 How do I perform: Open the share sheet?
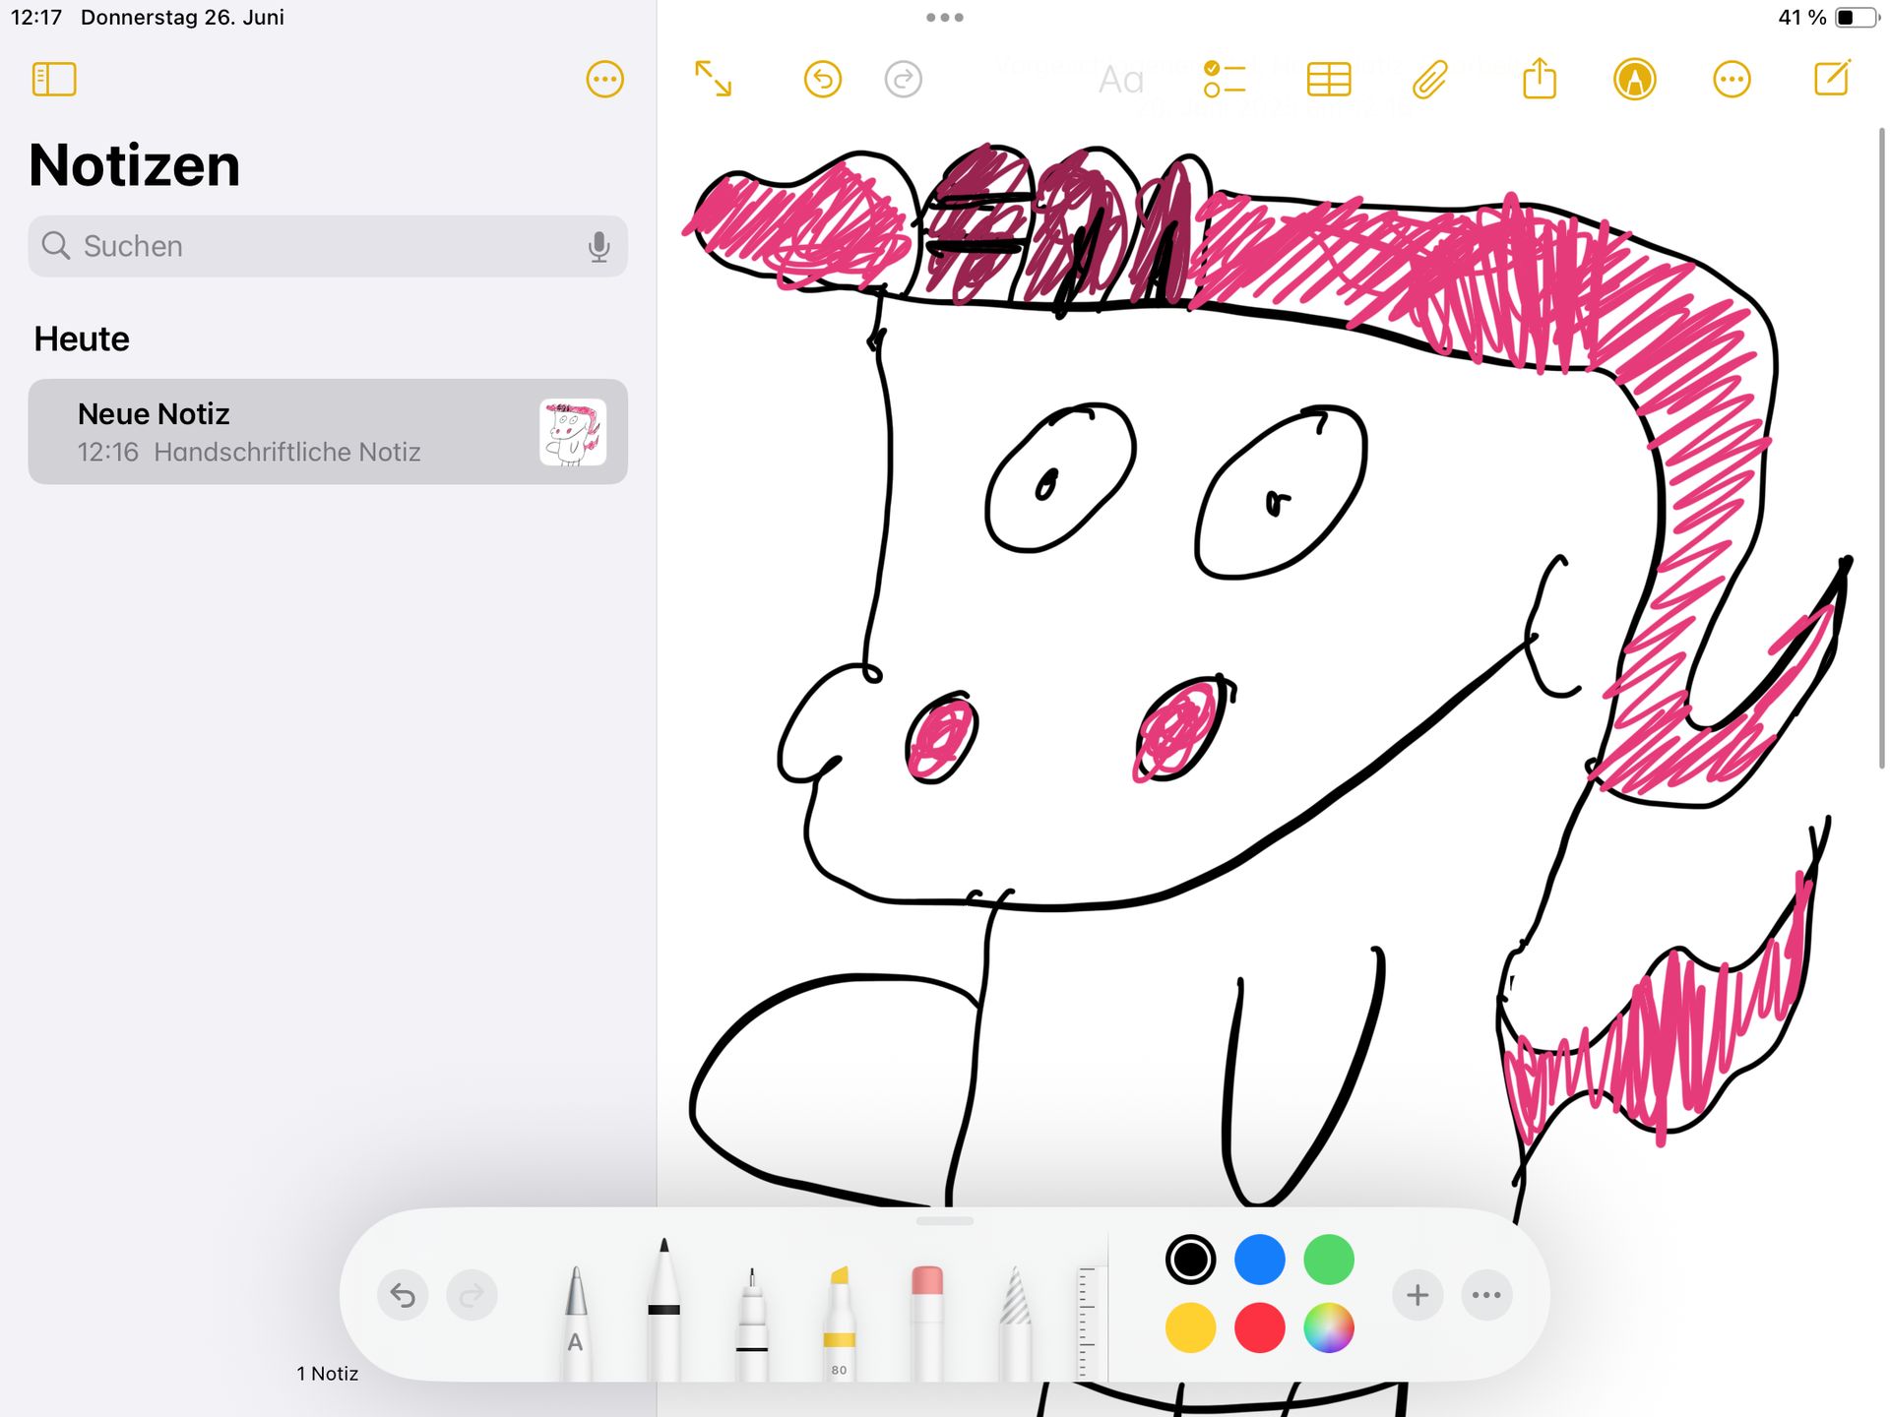click(x=1540, y=79)
